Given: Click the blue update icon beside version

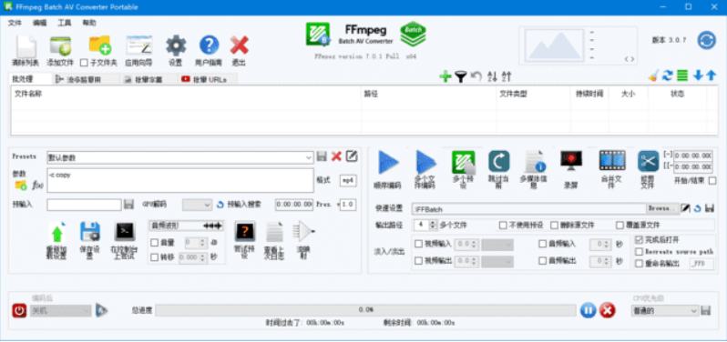Looking at the screenshot, I should click(706, 40).
